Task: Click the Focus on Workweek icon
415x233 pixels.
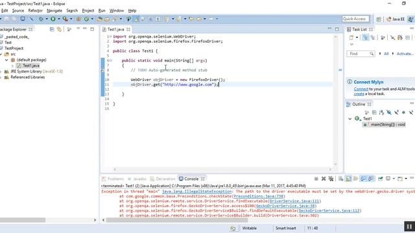Action: pos(383,38)
